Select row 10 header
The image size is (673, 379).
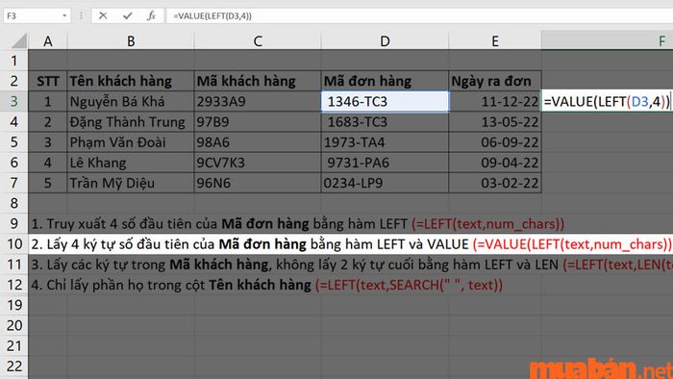click(x=14, y=243)
